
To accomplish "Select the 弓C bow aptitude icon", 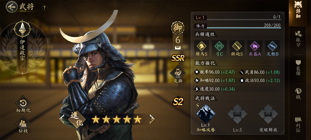I will click(219, 48).
